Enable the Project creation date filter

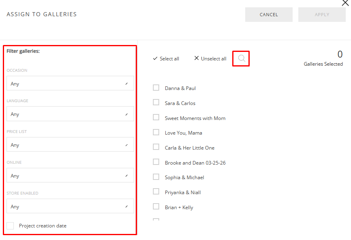click(x=10, y=226)
